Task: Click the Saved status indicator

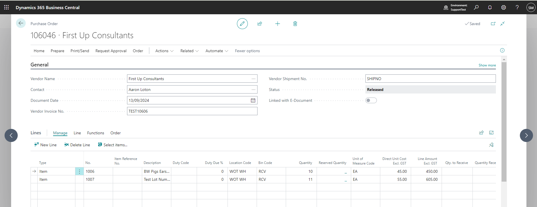Action: pos(472,24)
